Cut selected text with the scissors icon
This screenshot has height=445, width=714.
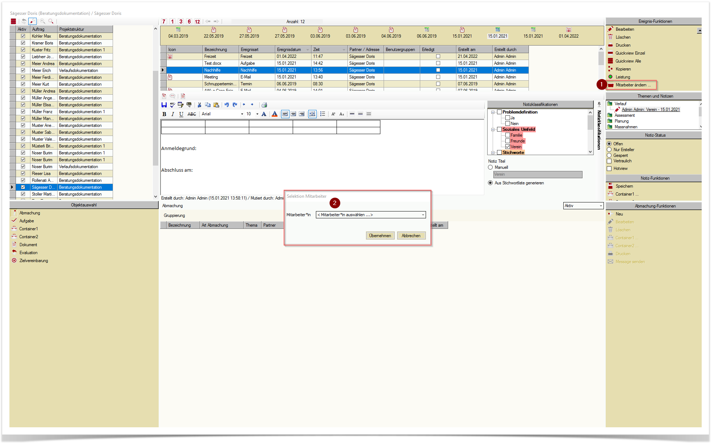point(199,105)
